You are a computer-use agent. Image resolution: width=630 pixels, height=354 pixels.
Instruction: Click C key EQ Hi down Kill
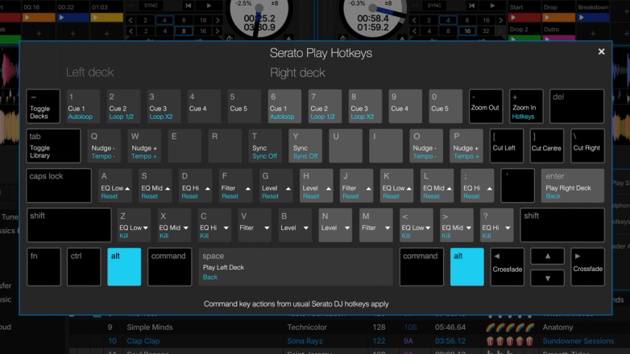[214, 225]
